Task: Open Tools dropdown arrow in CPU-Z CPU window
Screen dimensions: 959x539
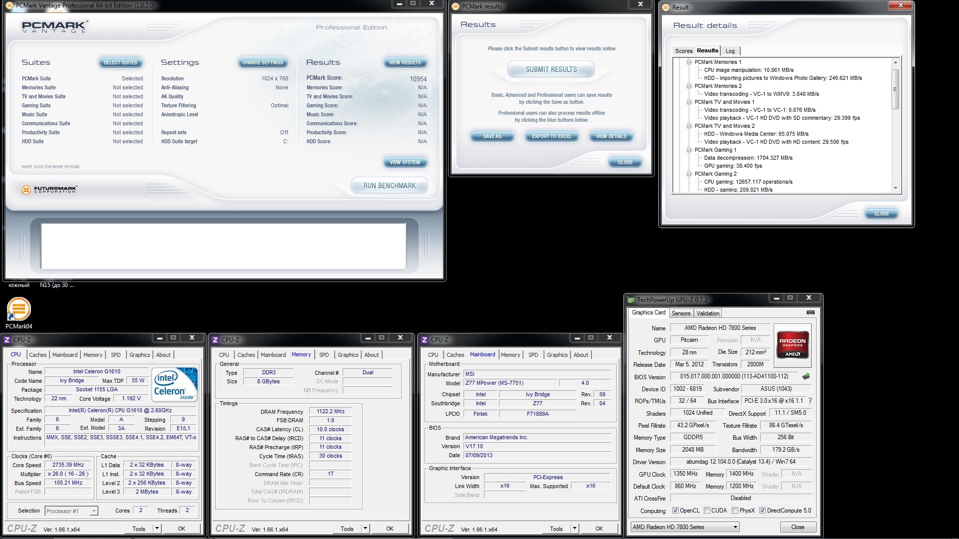Action: tap(157, 529)
